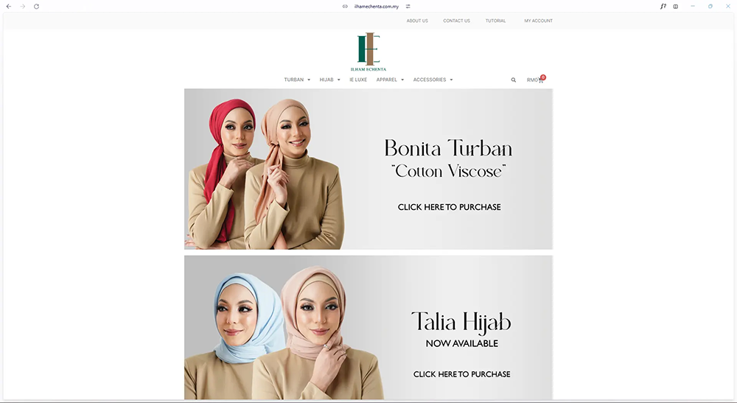Open the search magnifier icon
The height and width of the screenshot is (403, 737).
(x=514, y=80)
